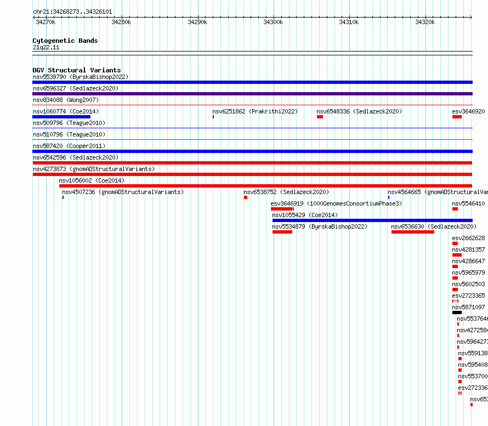Click the red bar of nsv1056002
The width and height of the screenshot is (488, 426).
point(266,186)
